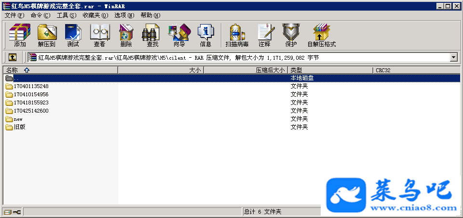Sort by the 名称 column header
Image resolution: width=463 pixels, height=218 pixels.
click(61, 70)
